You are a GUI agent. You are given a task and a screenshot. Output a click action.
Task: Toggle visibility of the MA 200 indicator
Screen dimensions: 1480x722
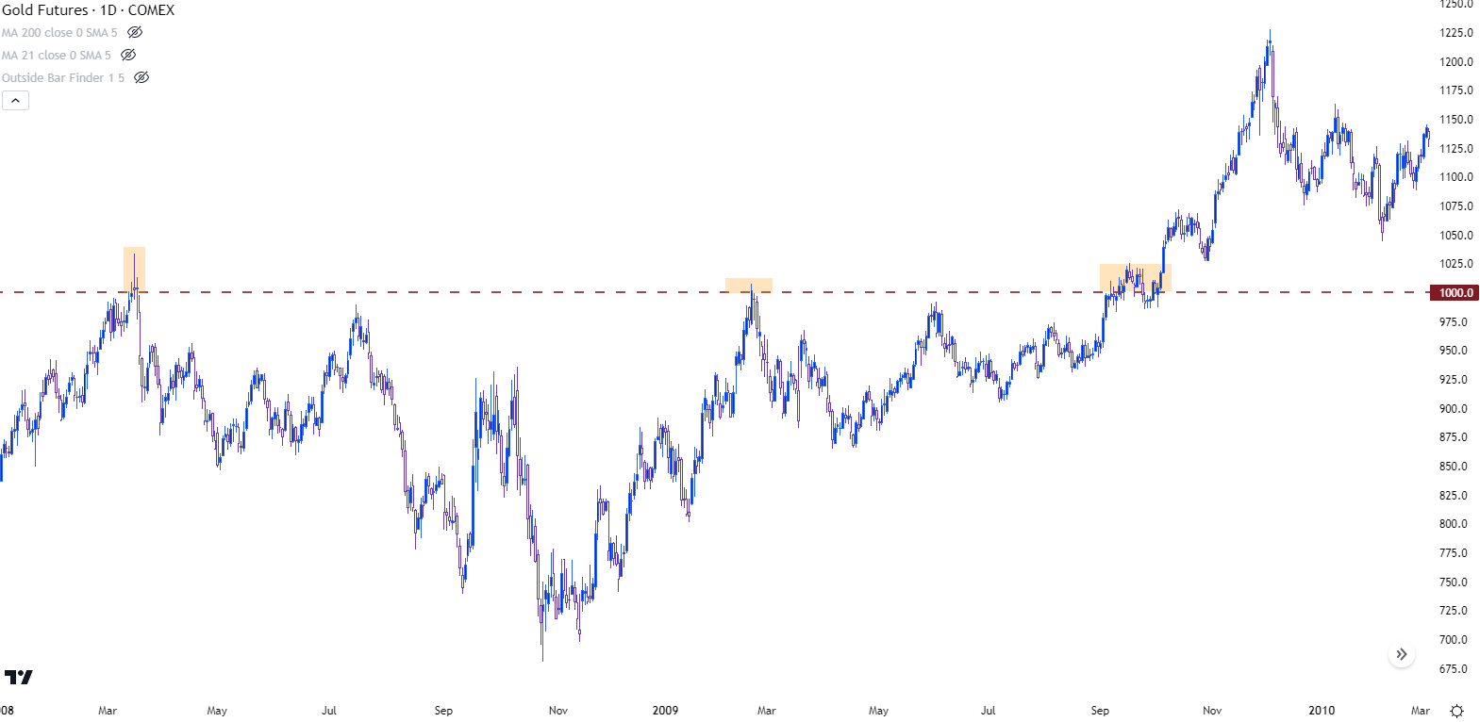coord(135,32)
